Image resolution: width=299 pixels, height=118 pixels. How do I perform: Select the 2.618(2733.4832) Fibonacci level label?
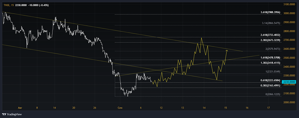coord(270,35)
